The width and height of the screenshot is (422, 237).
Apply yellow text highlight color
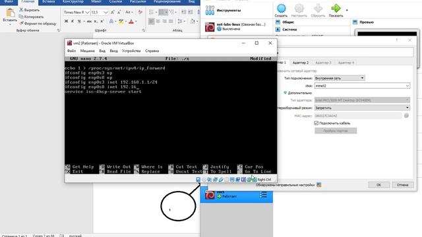click(121, 21)
